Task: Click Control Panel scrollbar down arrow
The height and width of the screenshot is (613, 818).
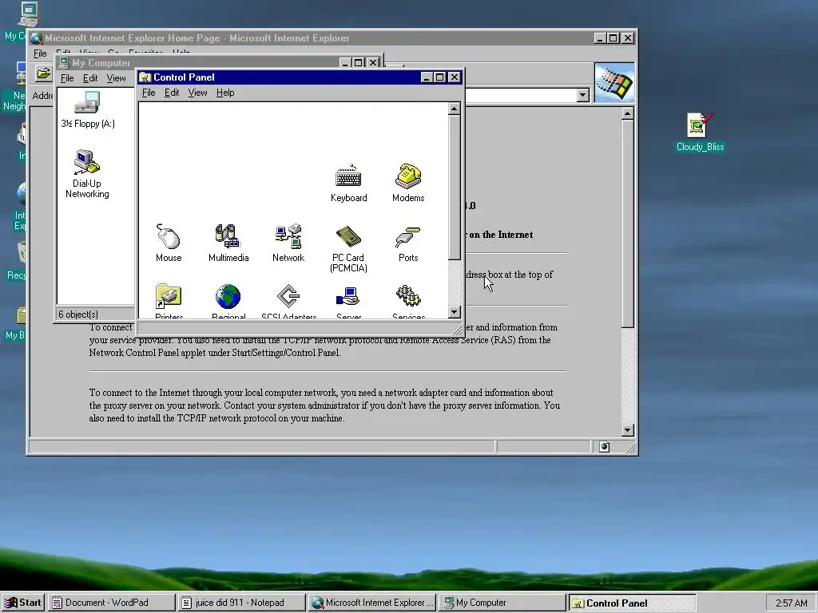Action: (454, 312)
